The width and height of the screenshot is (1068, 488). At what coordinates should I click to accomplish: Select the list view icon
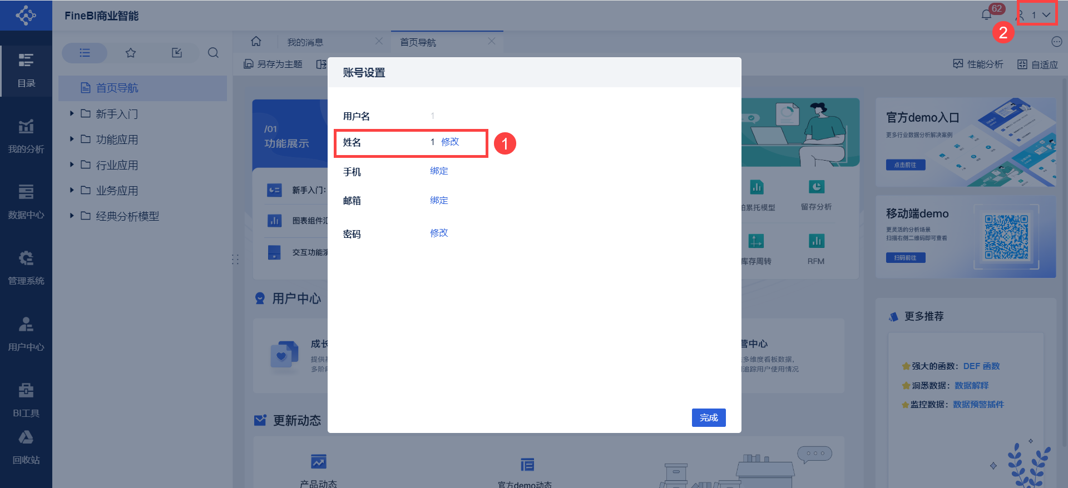[85, 53]
